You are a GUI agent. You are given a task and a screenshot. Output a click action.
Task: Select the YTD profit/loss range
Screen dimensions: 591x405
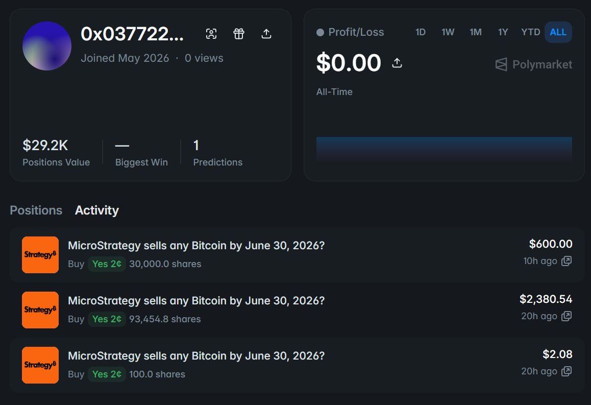[531, 32]
